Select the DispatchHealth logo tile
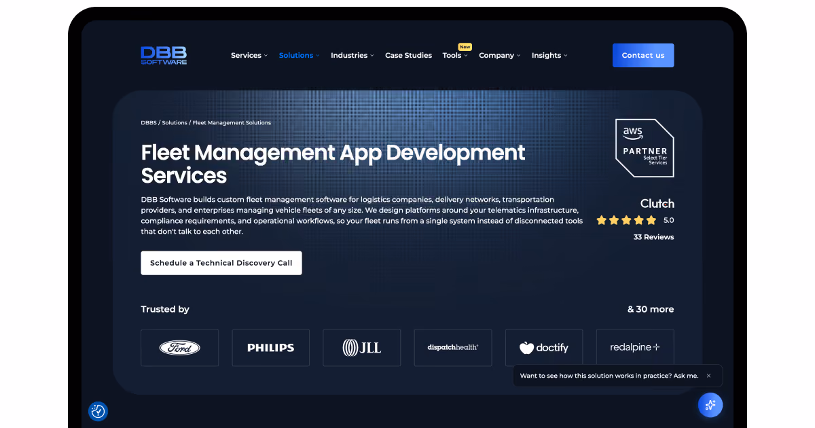Image resolution: width=815 pixels, height=428 pixels. [453, 348]
